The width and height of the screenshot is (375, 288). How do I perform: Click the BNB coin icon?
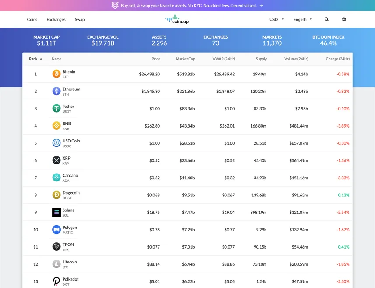point(57,126)
